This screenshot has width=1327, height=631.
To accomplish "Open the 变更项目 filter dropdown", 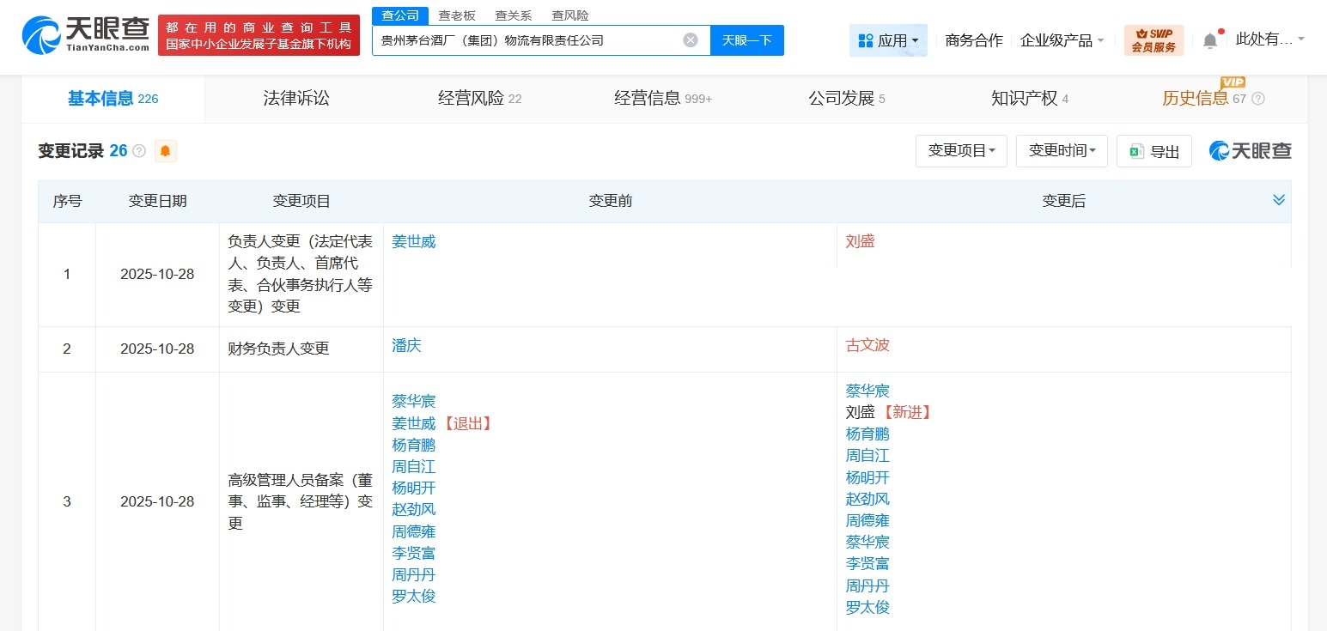I will [960, 150].
